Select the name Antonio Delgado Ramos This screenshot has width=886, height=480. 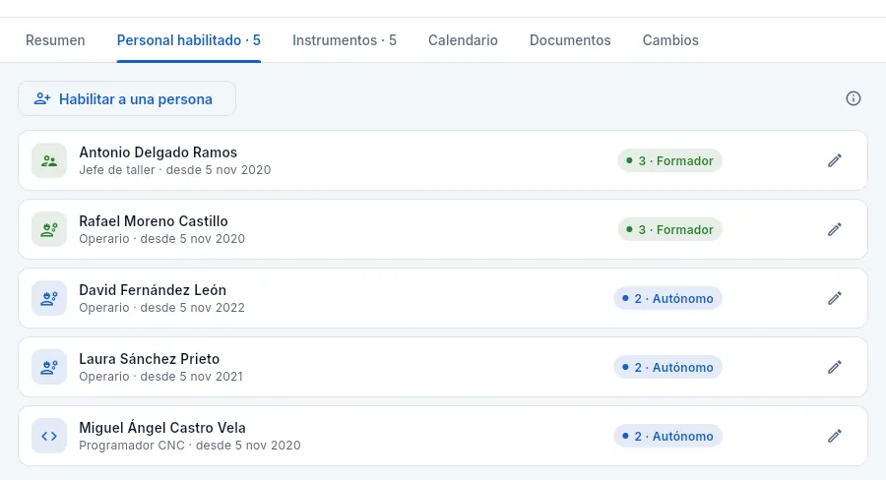pos(158,152)
